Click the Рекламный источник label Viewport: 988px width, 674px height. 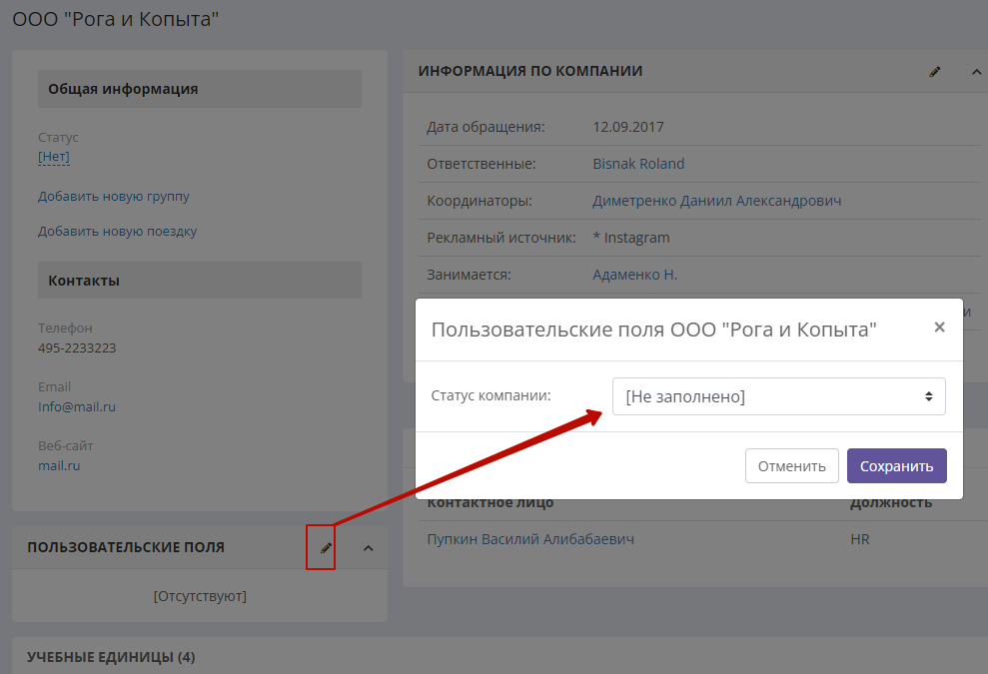click(x=501, y=238)
